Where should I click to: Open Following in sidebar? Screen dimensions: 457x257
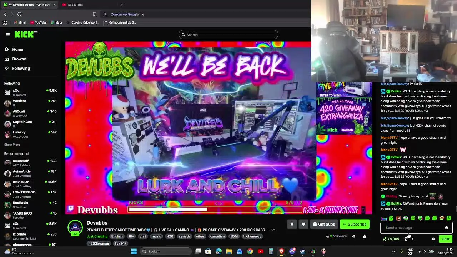pyautogui.click(x=17, y=68)
